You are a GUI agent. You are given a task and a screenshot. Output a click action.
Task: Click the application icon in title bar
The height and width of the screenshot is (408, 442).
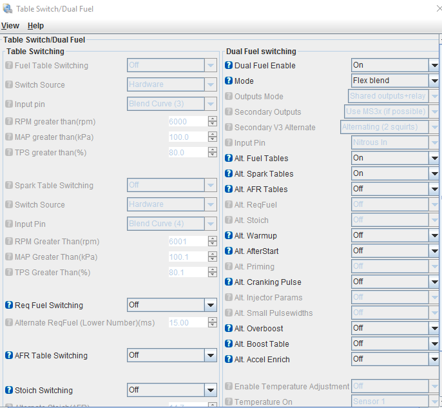coord(7,9)
